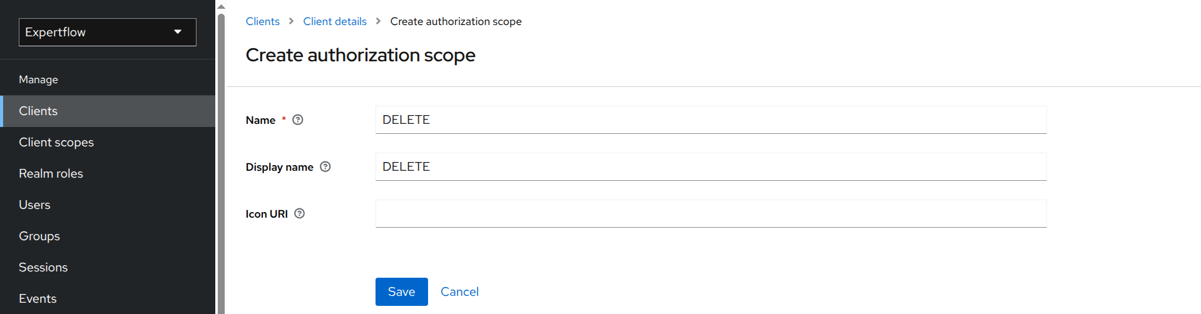Go to Client scopes in sidebar

click(x=56, y=143)
